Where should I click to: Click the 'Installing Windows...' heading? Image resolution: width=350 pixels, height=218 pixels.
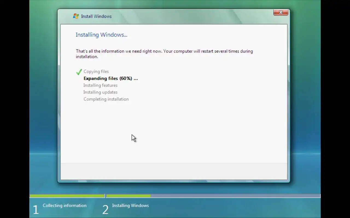pos(101,35)
